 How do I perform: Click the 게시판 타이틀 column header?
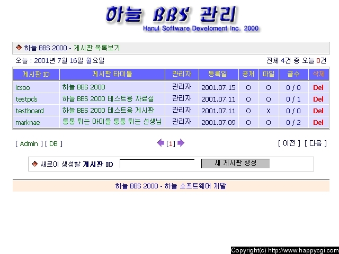[112, 74]
